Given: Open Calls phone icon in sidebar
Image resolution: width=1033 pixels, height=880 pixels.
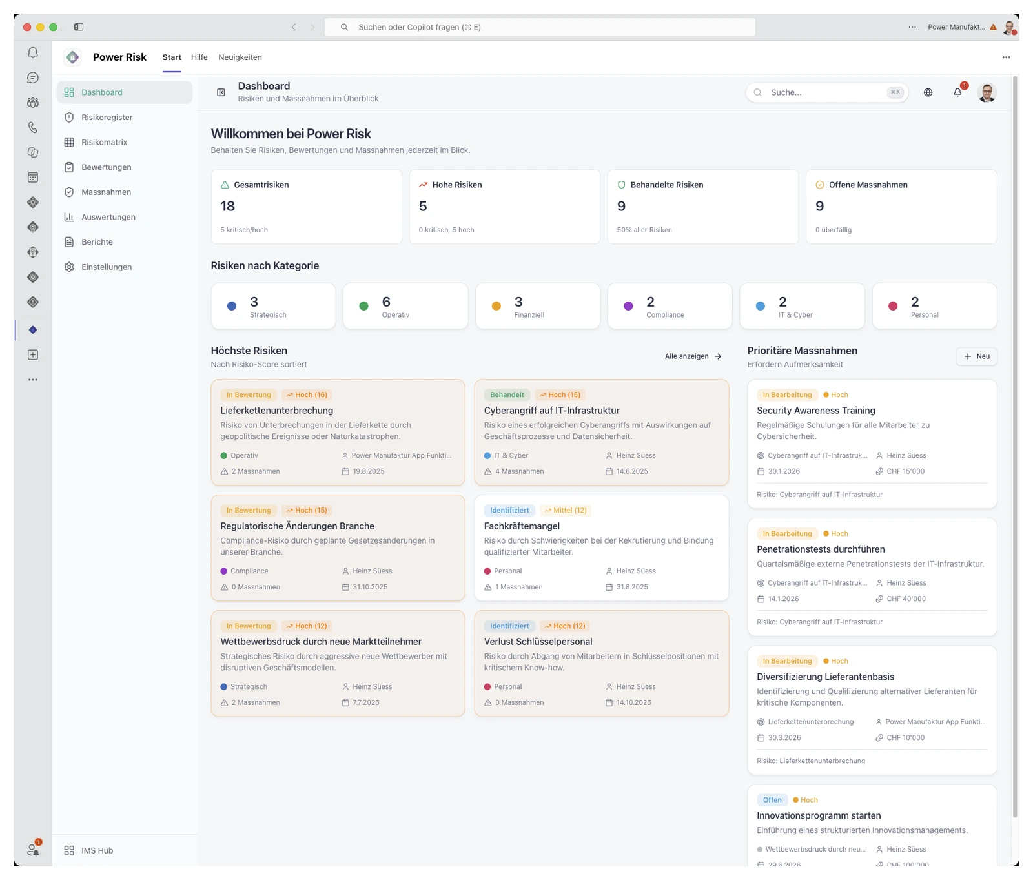Looking at the screenshot, I should (33, 128).
